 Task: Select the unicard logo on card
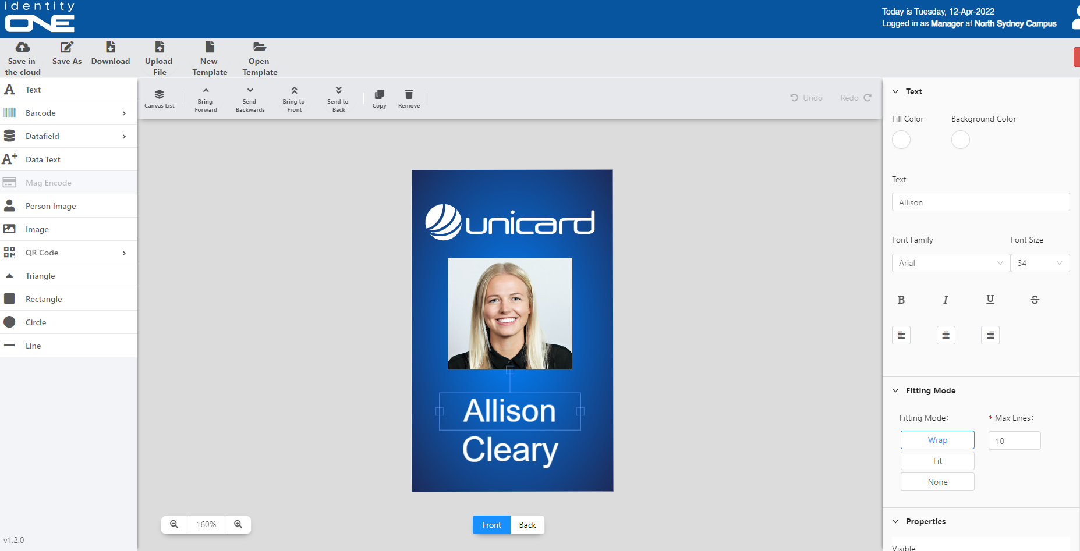(510, 222)
